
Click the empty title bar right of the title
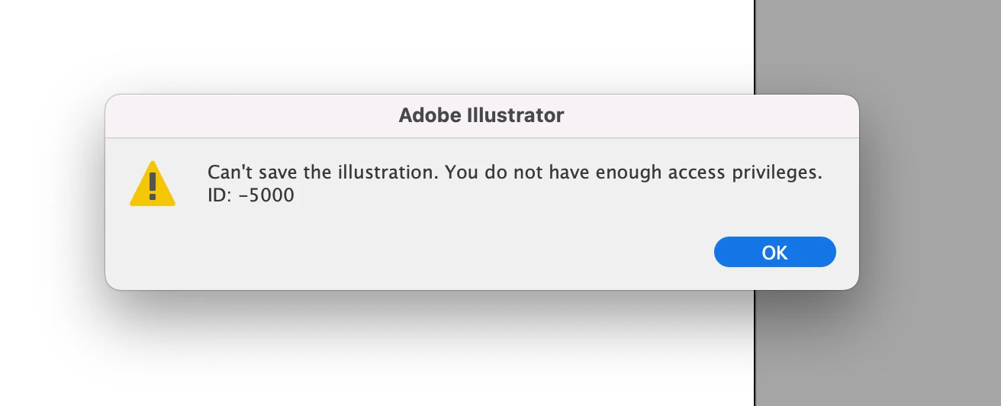coord(711,116)
